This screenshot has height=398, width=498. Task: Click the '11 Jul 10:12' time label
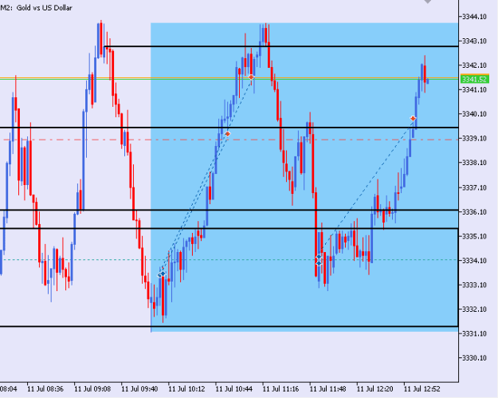coord(186,389)
